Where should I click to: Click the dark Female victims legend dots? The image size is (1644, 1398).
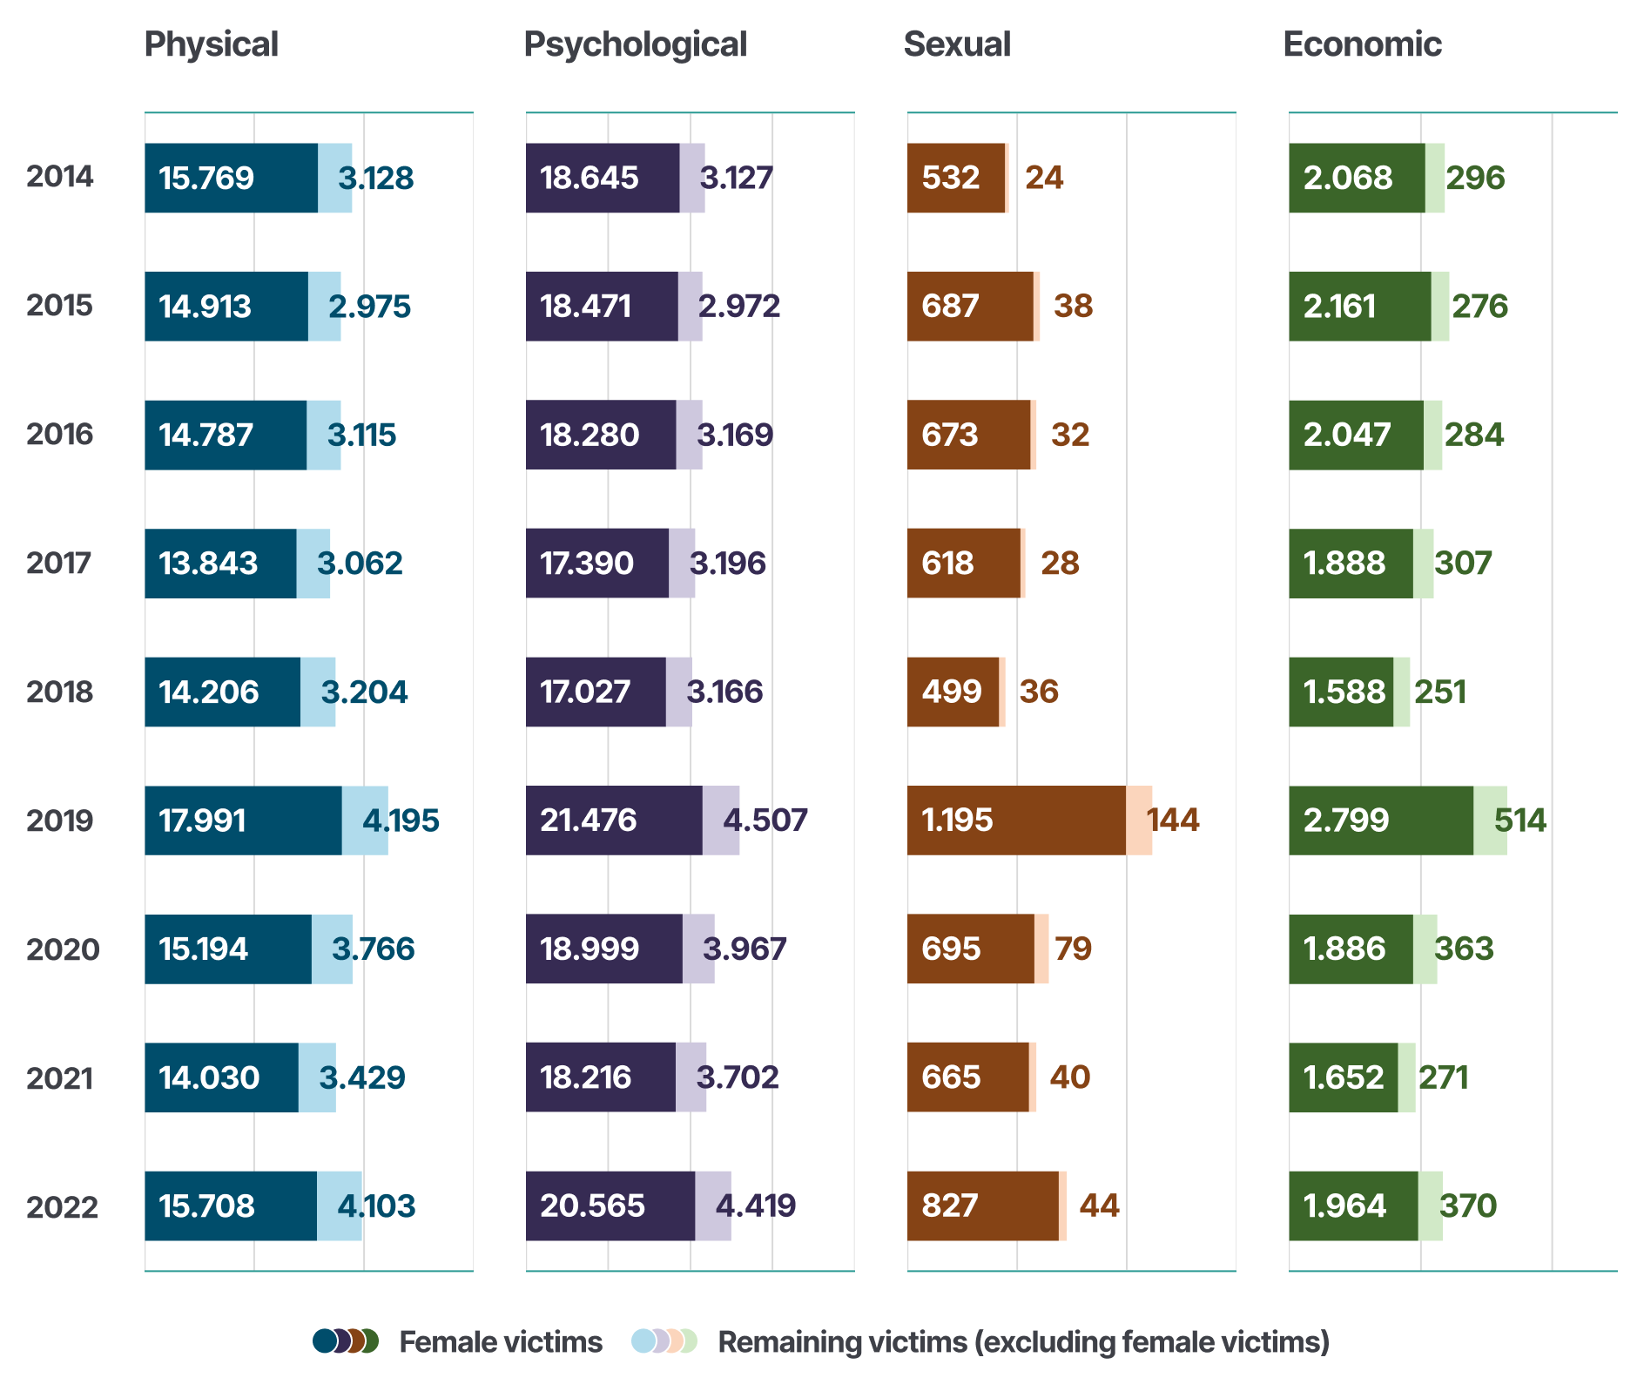coord(346,1341)
